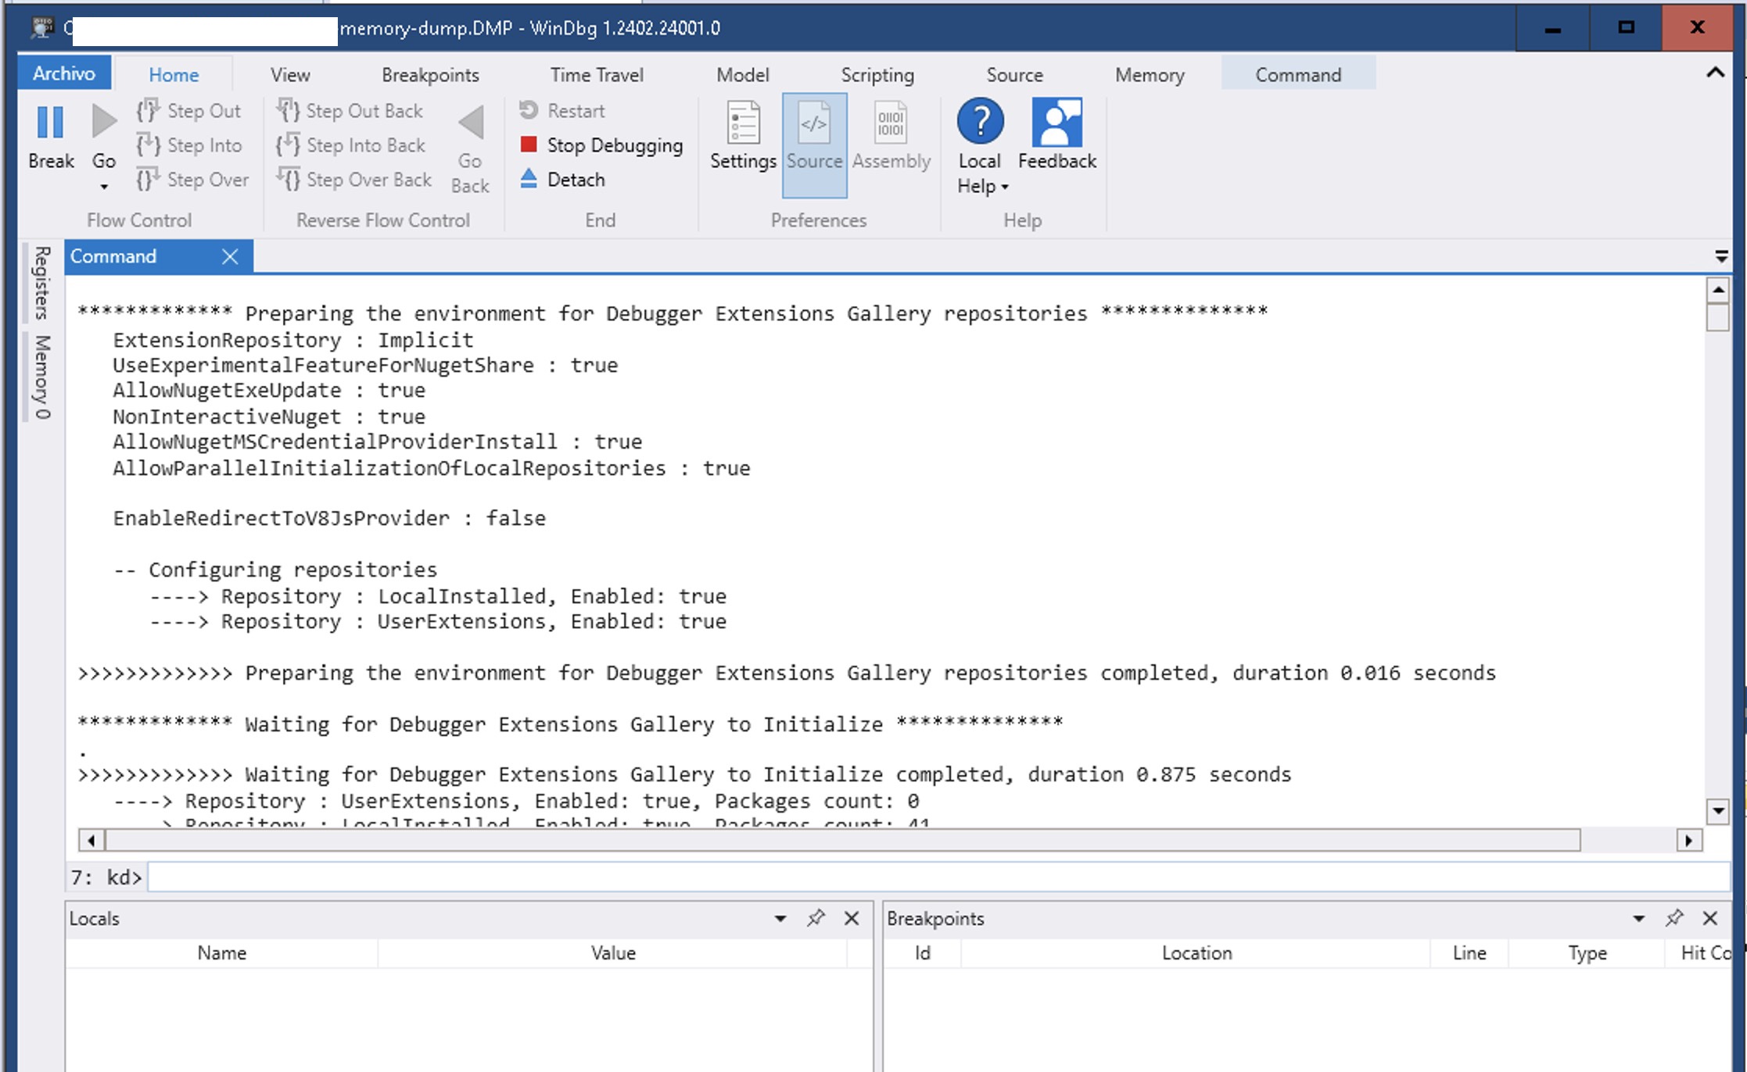Focus the kd> command input field
This screenshot has width=1747, height=1072.
pos(938,877)
